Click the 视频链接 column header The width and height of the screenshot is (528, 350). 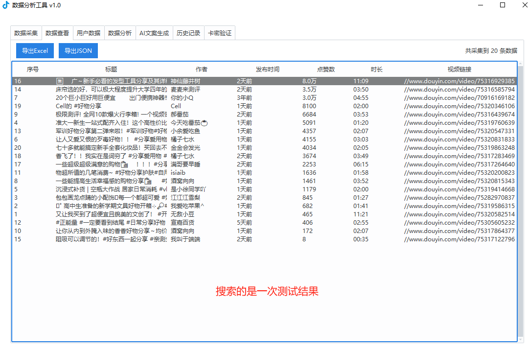pyautogui.click(x=459, y=70)
